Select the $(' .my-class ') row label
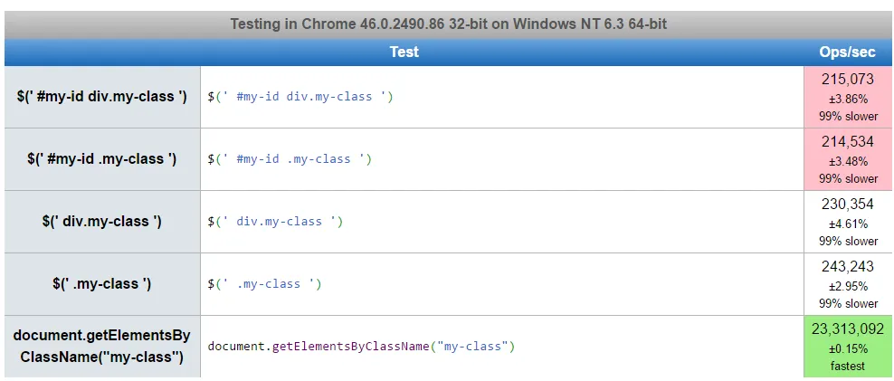This screenshot has width=894, height=381. 101,283
